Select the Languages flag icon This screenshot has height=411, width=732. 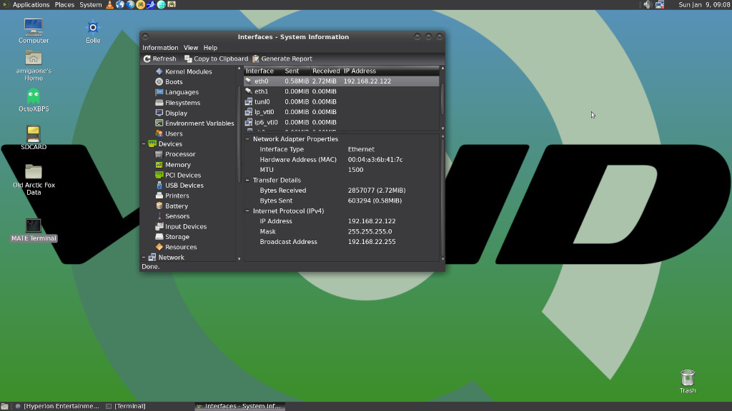[x=159, y=92]
